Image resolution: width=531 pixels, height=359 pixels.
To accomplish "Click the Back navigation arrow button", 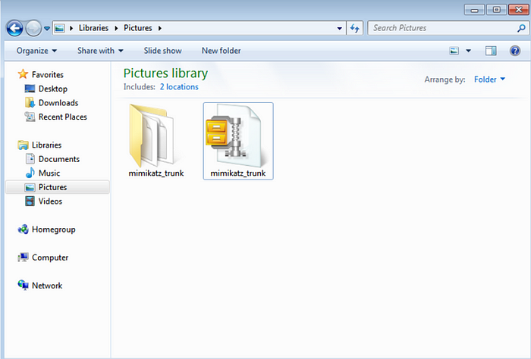I will click(x=14, y=28).
